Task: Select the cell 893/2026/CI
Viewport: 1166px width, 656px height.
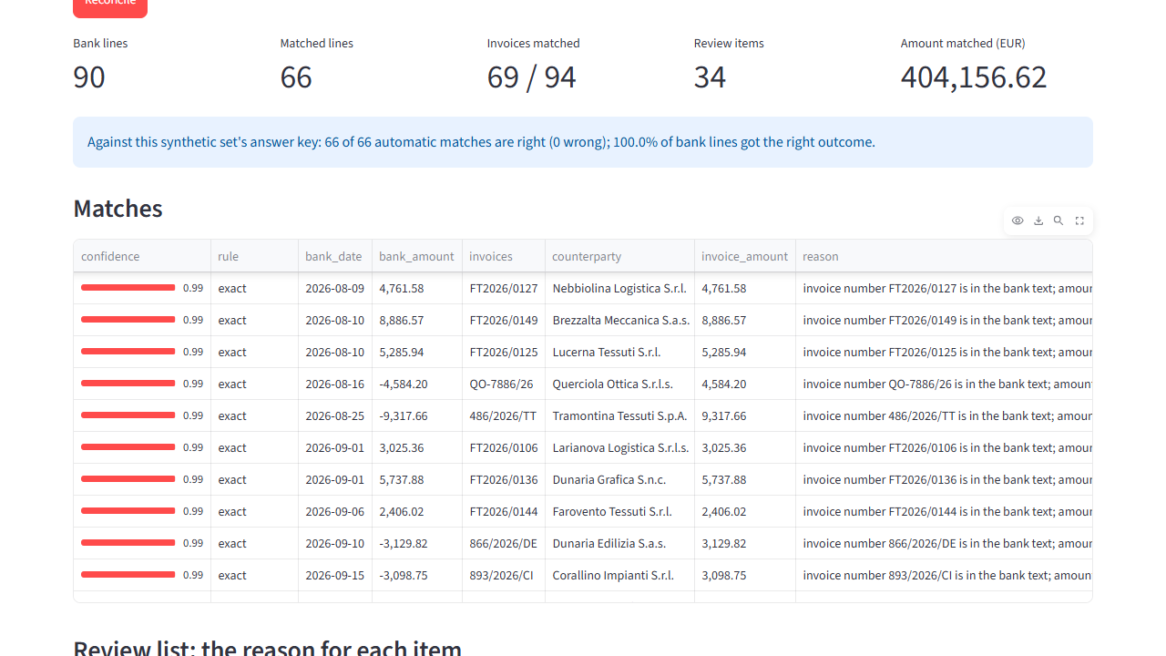Action: 503,575
